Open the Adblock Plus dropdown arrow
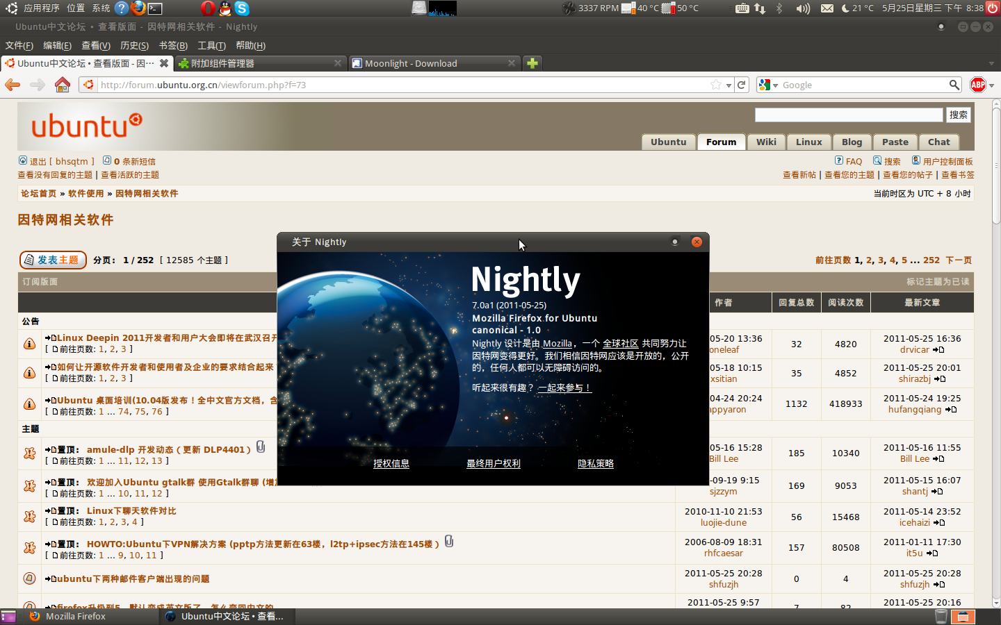1001x625 pixels. pos(991,85)
